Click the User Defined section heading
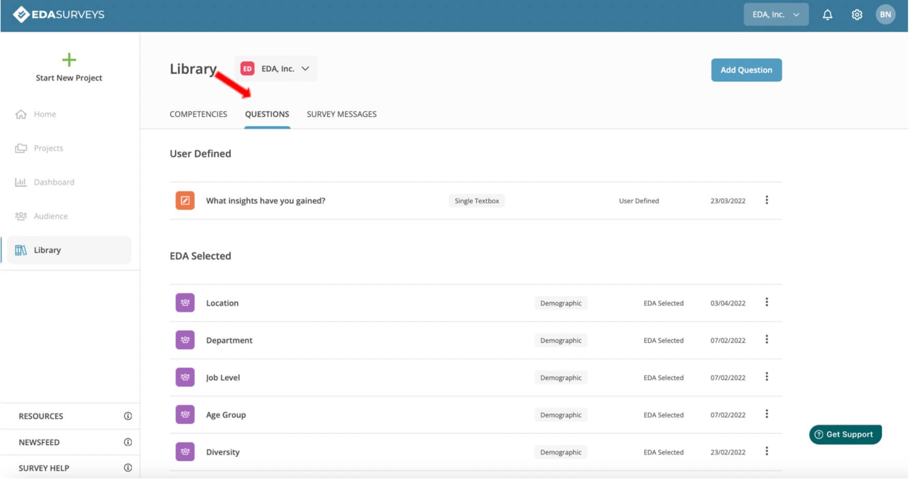913x480 pixels. tap(200, 154)
